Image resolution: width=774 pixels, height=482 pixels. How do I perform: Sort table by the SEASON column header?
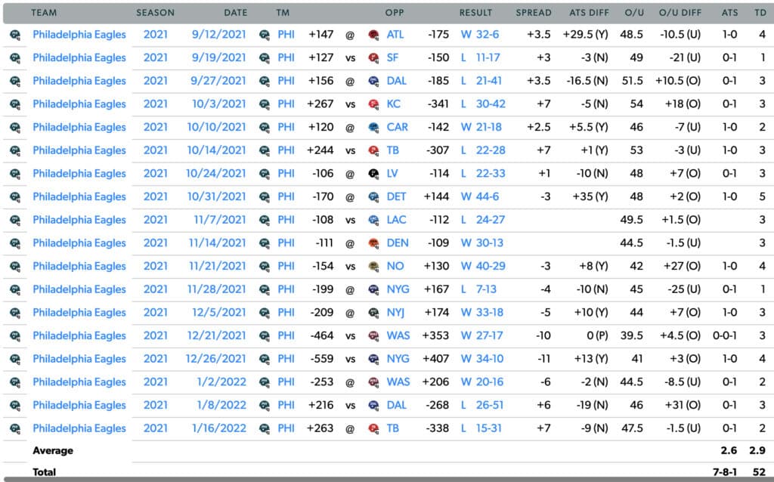pos(155,13)
